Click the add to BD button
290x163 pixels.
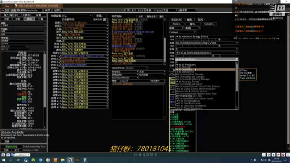[x=177, y=20]
